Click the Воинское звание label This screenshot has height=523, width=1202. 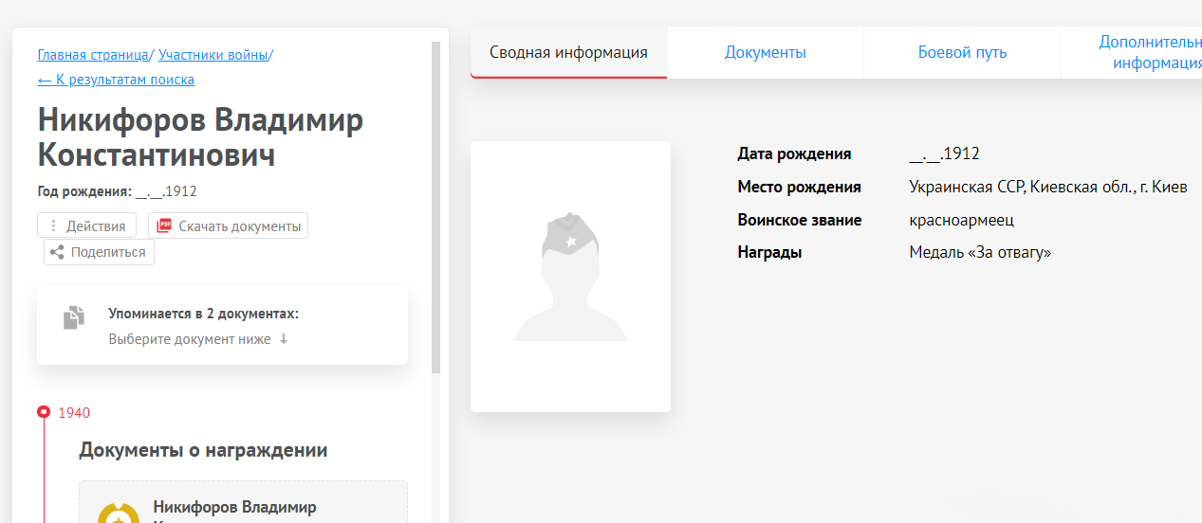coord(799,220)
